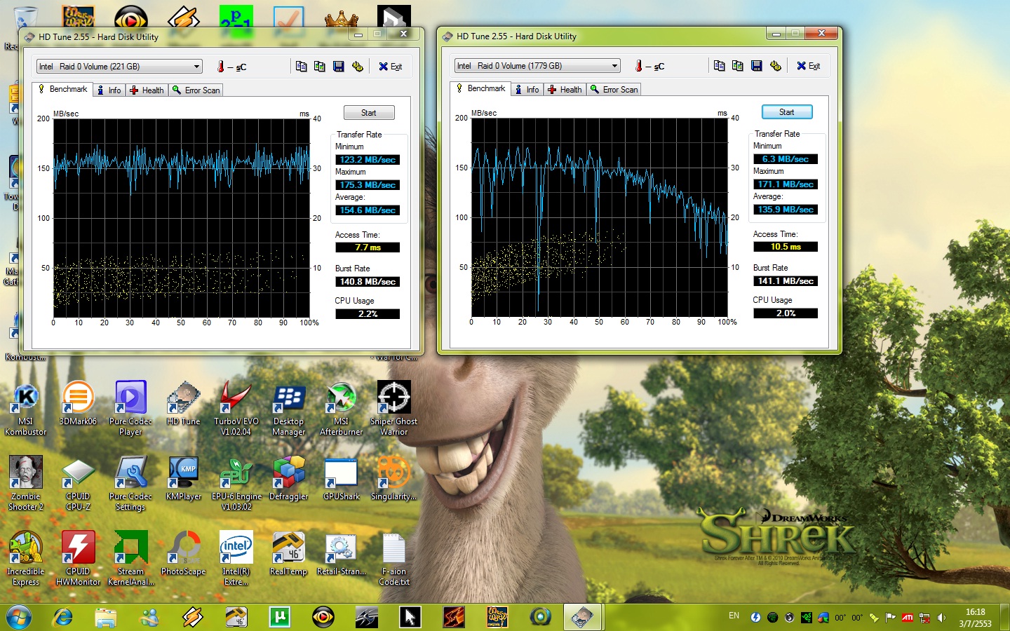Start the benchmark in the 221 GB window

pyautogui.click(x=369, y=113)
